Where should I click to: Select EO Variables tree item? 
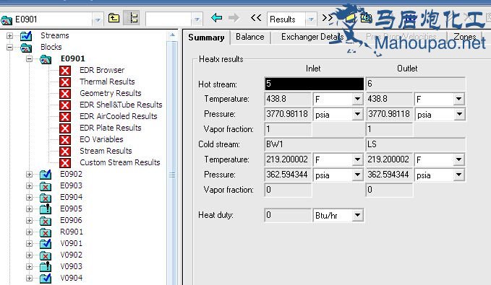point(101,139)
